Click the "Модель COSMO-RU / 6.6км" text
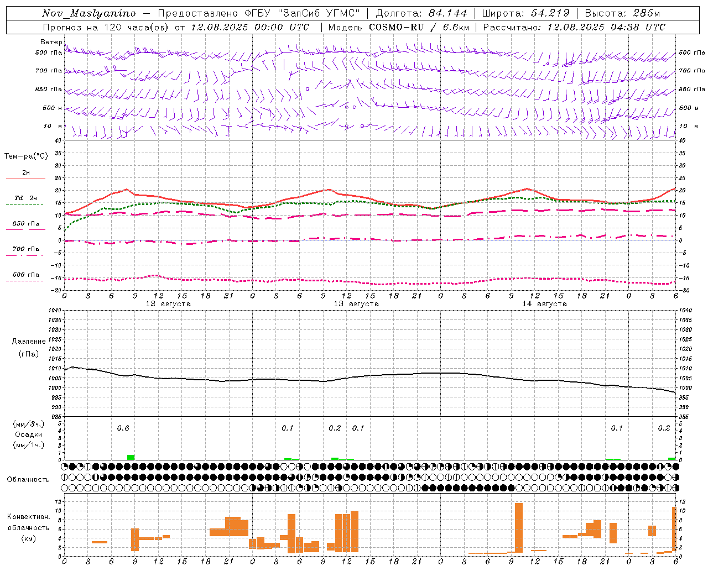 pyautogui.click(x=399, y=27)
